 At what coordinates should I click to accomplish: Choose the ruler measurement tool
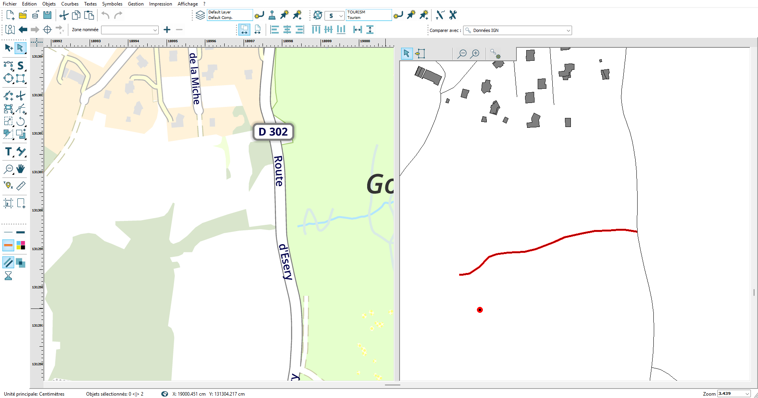tap(21, 185)
